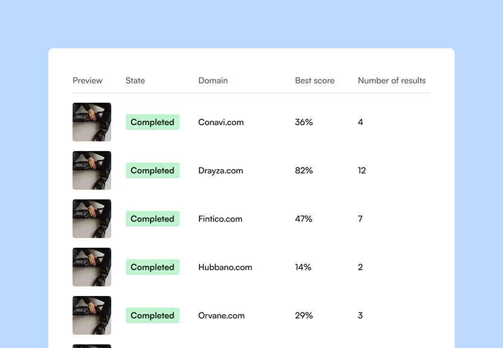Click result count 7 for Fintico.com

tap(360, 219)
